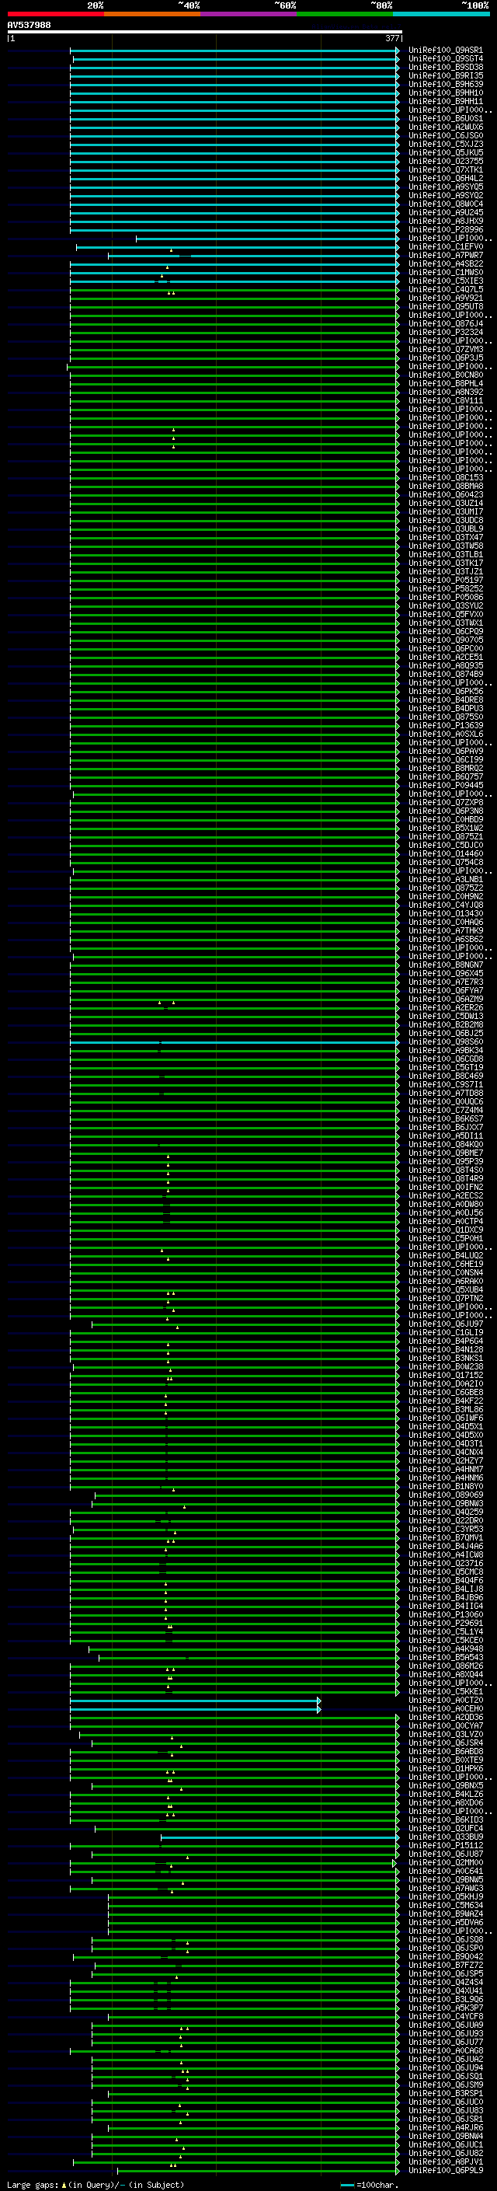Click the UniRef100_B2B2M8 label

(x=446, y=1025)
